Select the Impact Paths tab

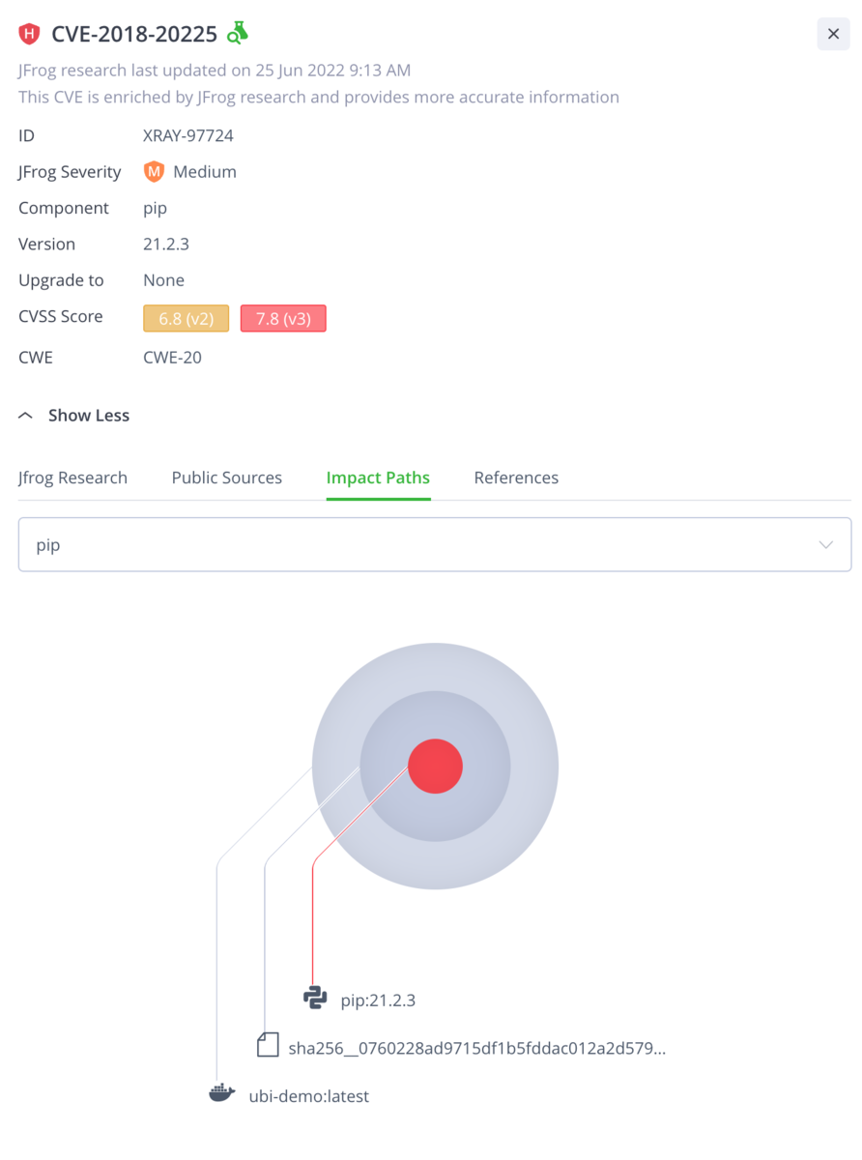point(378,478)
